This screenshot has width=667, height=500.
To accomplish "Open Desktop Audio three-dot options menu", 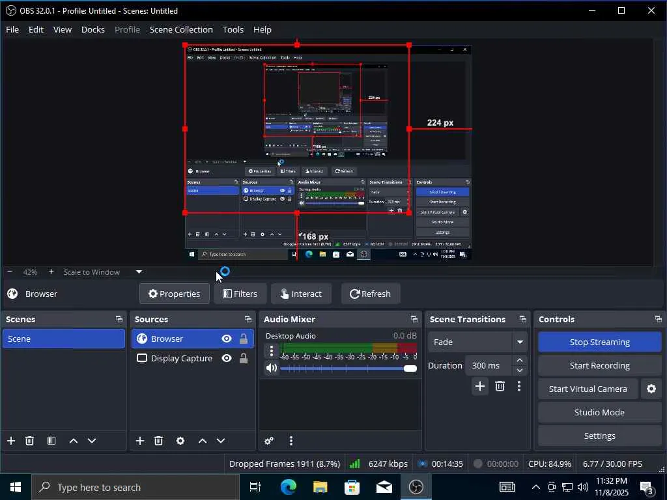I will coord(272,351).
